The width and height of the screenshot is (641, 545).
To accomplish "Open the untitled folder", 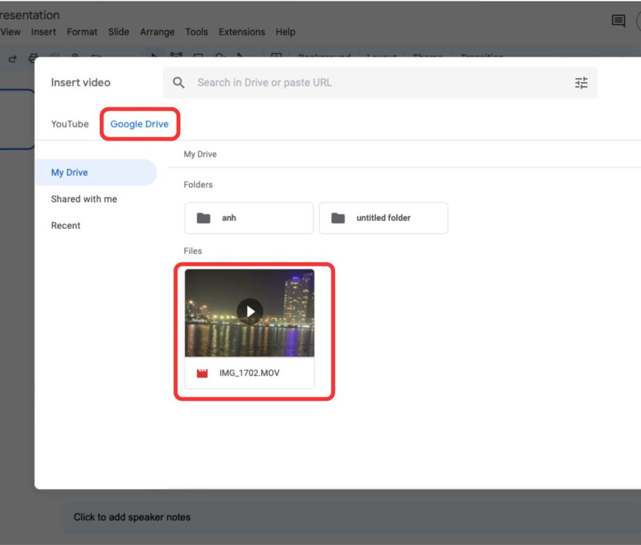I will pos(383,218).
